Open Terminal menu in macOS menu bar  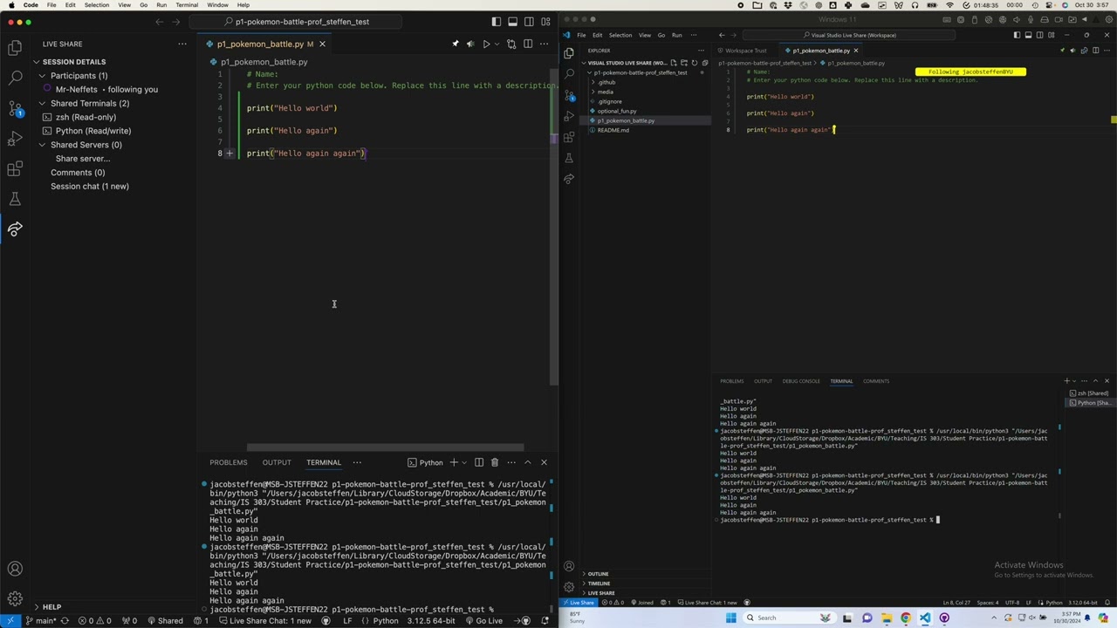point(187,5)
